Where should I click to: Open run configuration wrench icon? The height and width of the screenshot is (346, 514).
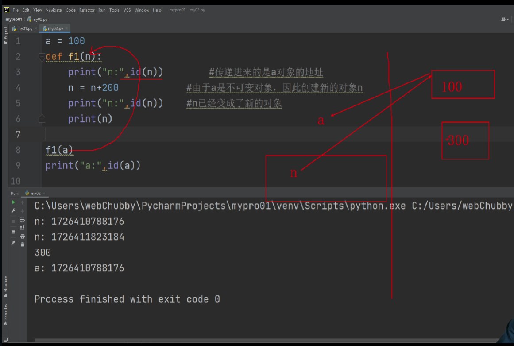pos(13,211)
